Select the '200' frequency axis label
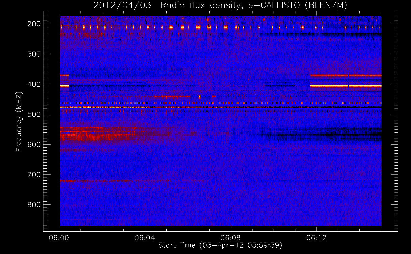 [34, 24]
